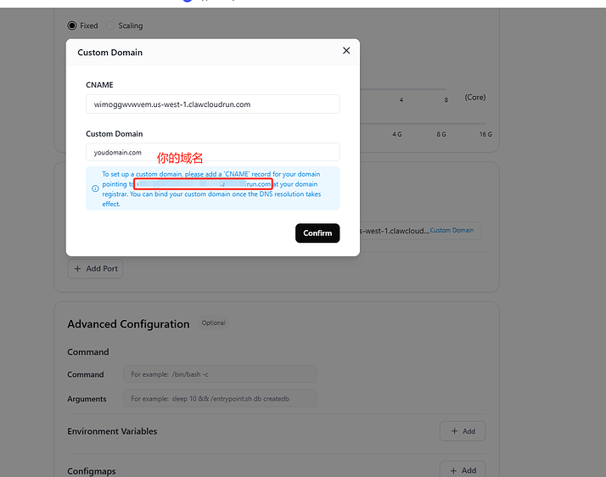The height and width of the screenshot is (477, 606).
Task: Click the CNAME value field
Action: pos(212,104)
